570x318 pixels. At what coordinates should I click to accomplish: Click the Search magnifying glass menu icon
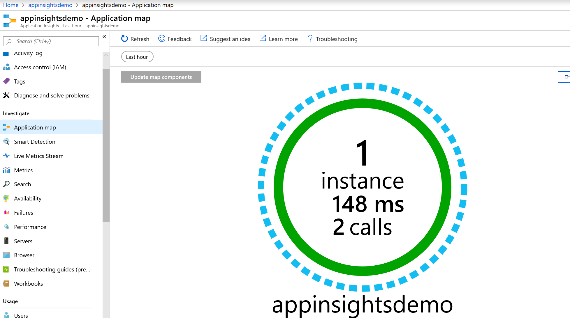[x=6, y=184]
